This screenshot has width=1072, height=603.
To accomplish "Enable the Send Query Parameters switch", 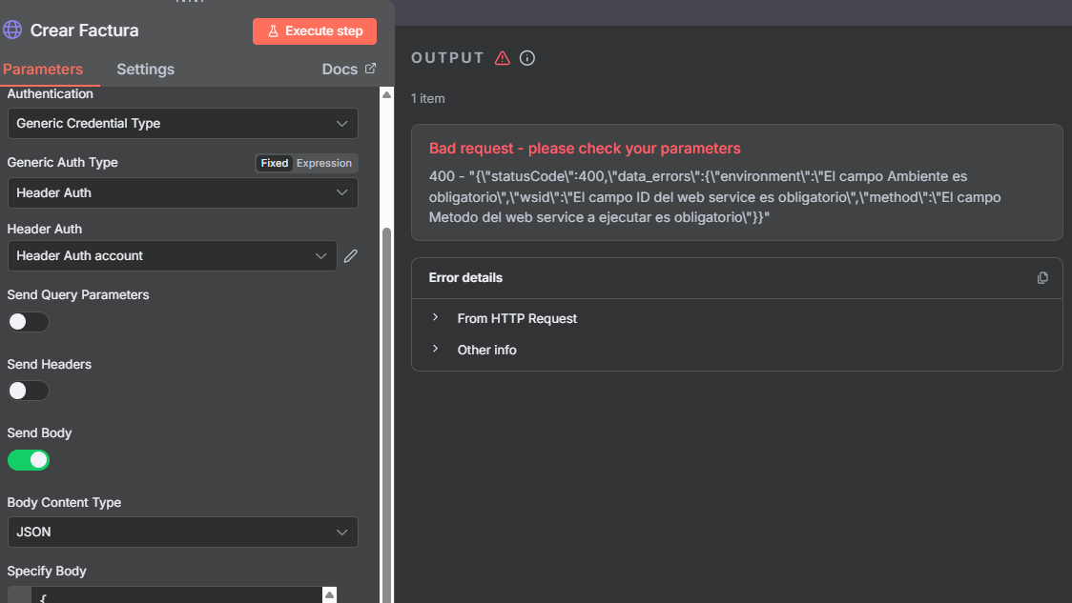I will coord(28,322).
